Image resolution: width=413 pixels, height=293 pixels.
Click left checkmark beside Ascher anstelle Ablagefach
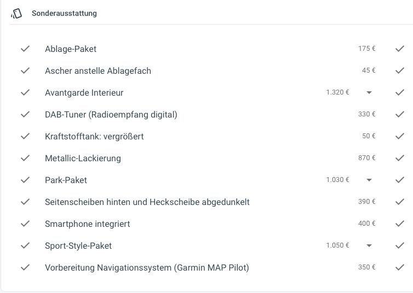(25, 71)
